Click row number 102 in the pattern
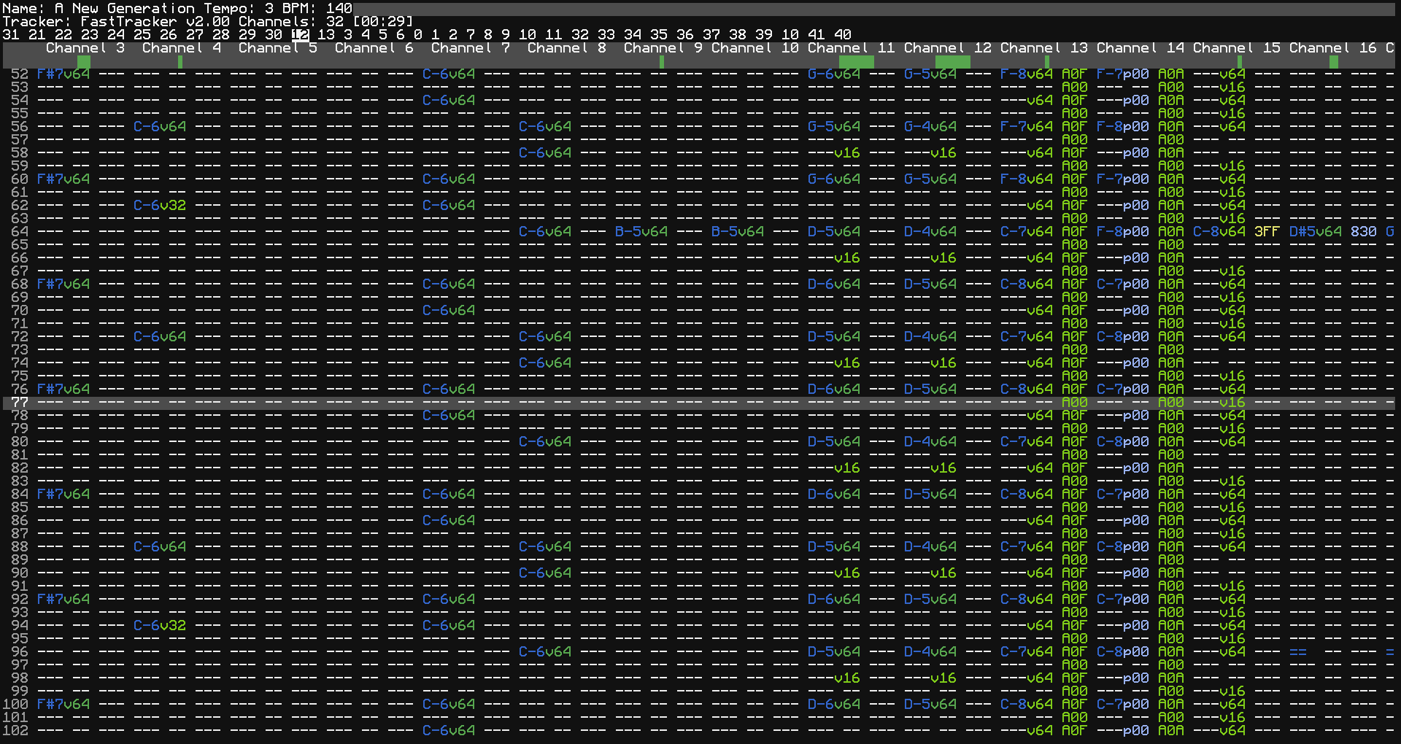The width and height of the screenshot is (1401, 744). [15, 730]
